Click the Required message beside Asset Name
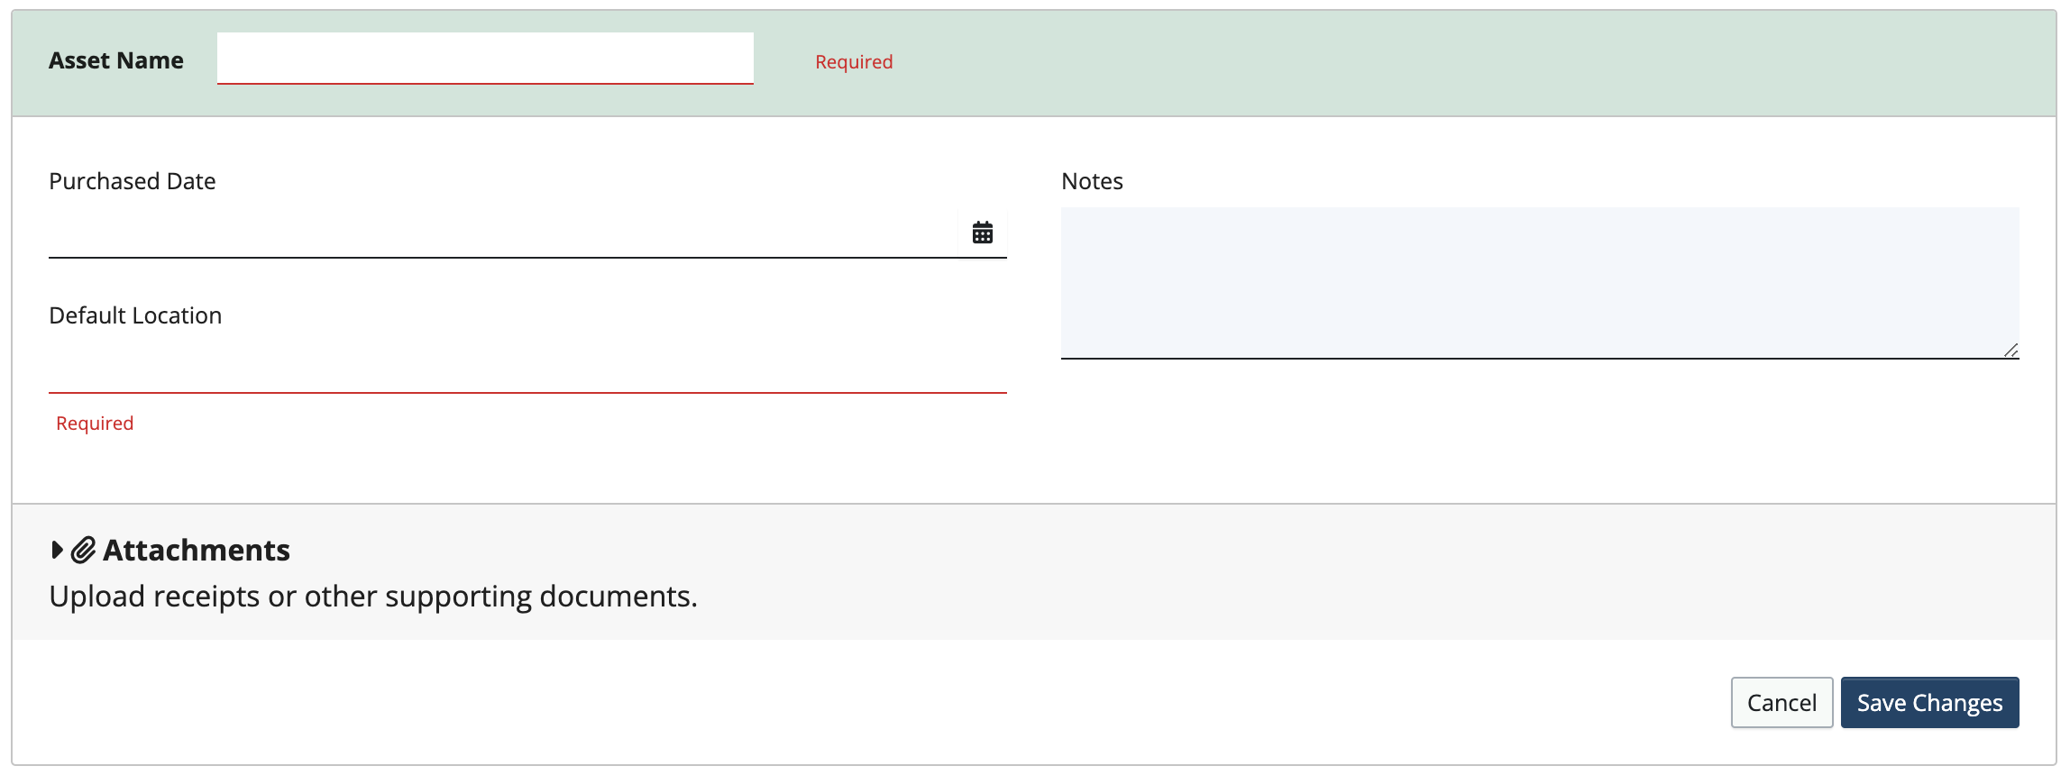2070x775 pixels. point(854,62)
